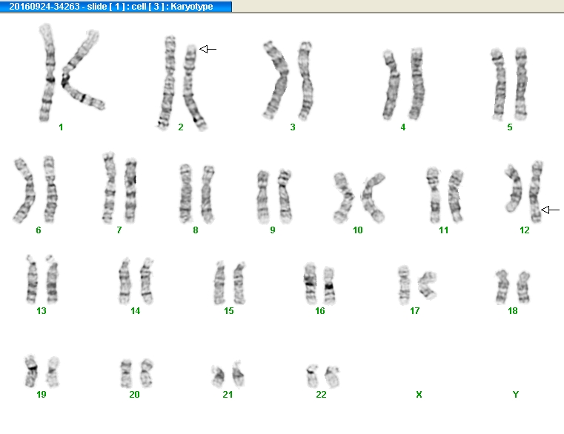Click the green label for chromosome 10
564x434 pixels.
(x=357, y=230)
